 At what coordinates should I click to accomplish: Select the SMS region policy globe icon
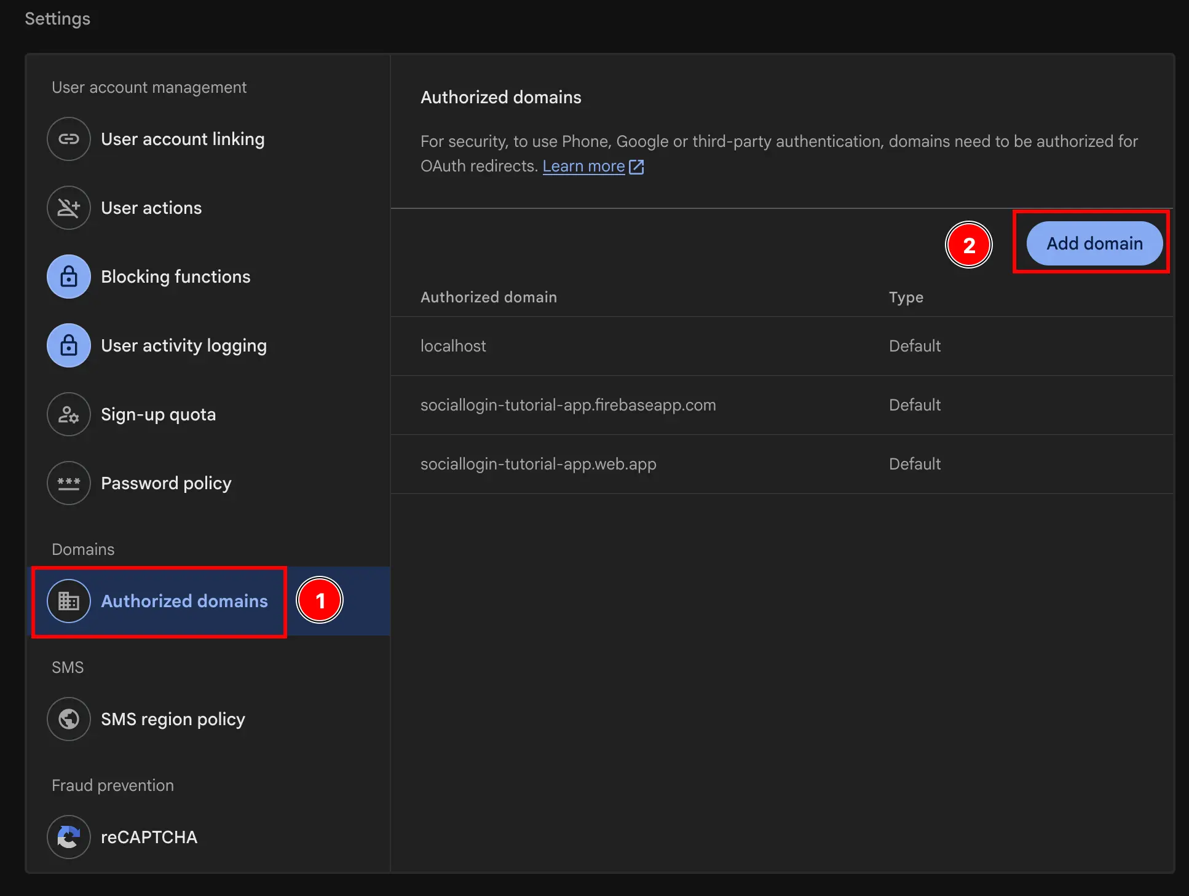68,719
